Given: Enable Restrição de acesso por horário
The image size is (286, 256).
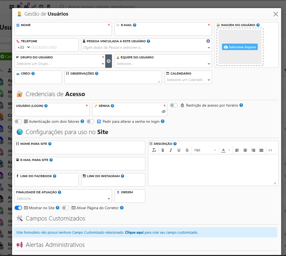Looking at the screenshot, I should [174, 105].
